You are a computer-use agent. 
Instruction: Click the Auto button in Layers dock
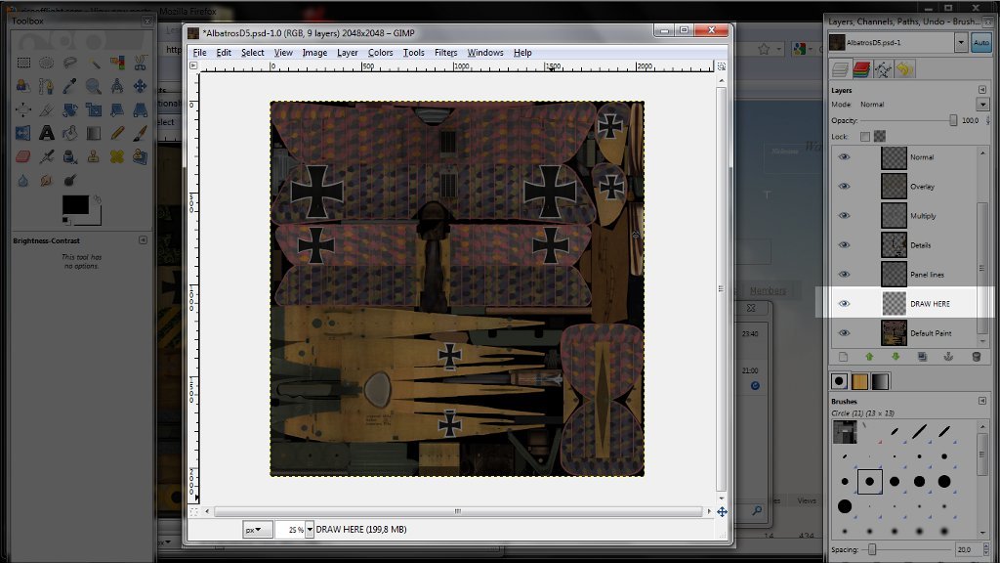coord(980,43)
